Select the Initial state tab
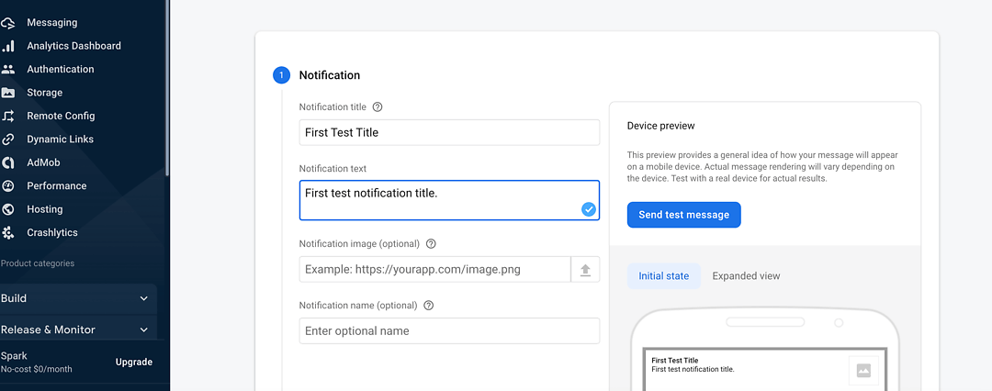992x391 pixels. coord(664,276)
